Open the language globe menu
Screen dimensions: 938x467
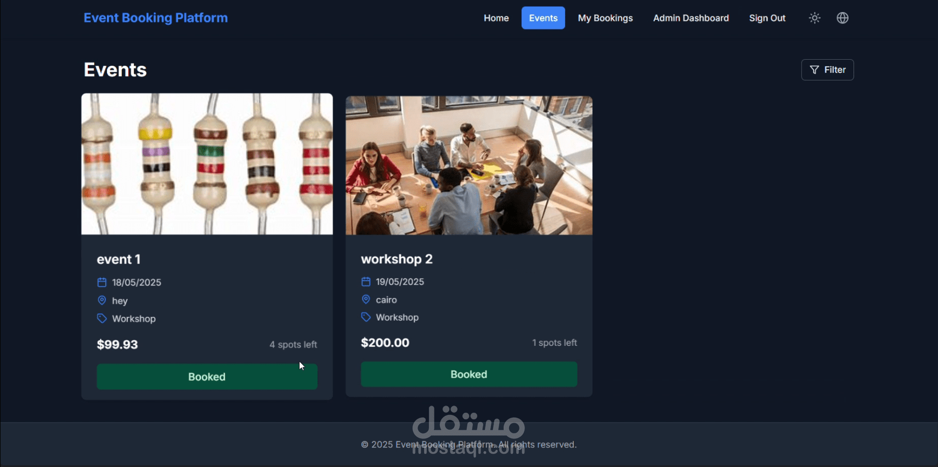[843, 18]
